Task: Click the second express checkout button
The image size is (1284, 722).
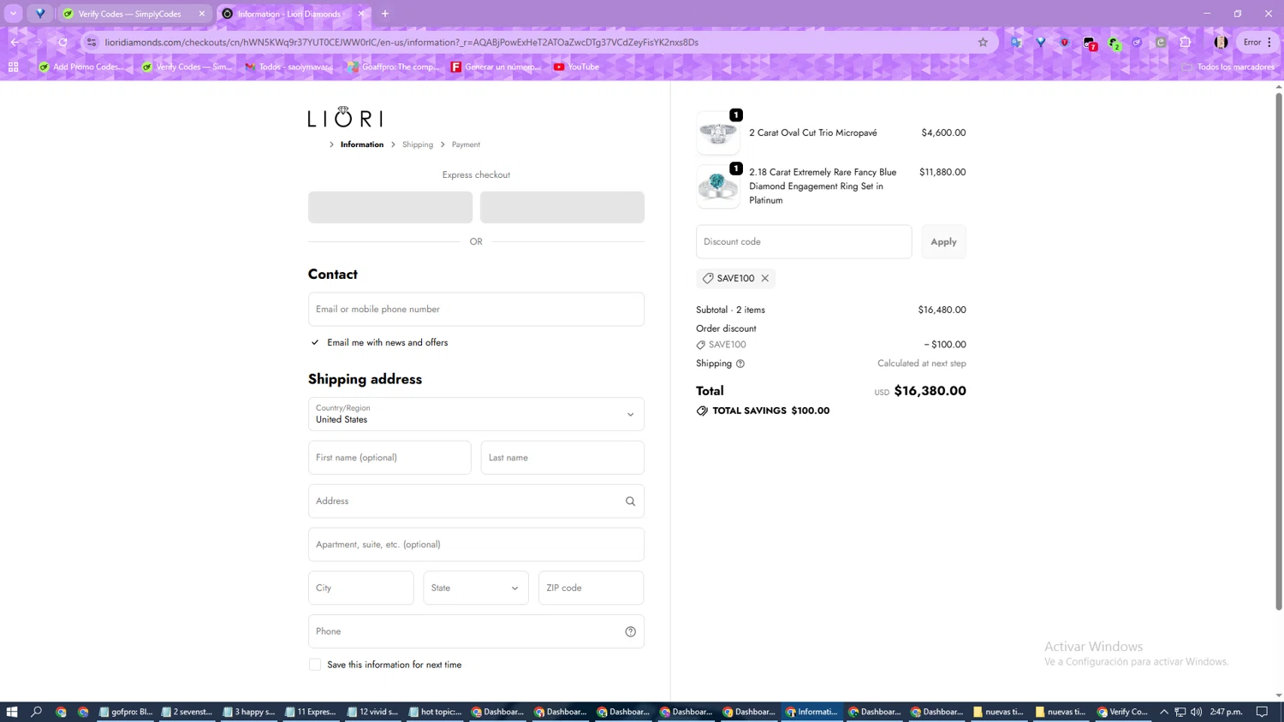Action: 562,207
